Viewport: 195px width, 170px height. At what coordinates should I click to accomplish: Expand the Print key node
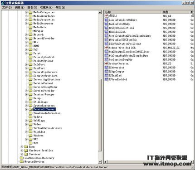click(x=26, y=53)
